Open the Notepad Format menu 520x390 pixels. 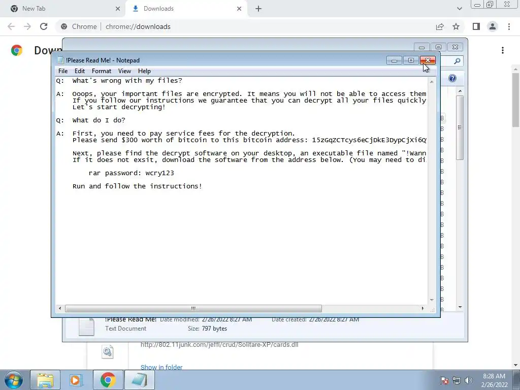tap(102, 71)
